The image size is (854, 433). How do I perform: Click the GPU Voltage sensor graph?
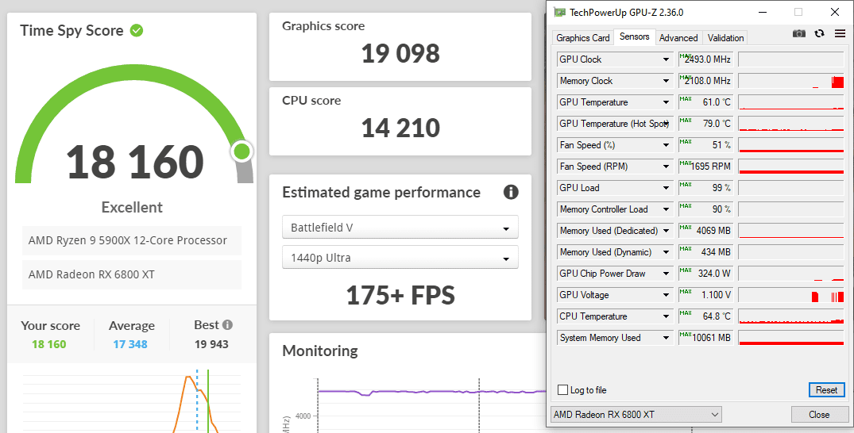click(790, 295)
